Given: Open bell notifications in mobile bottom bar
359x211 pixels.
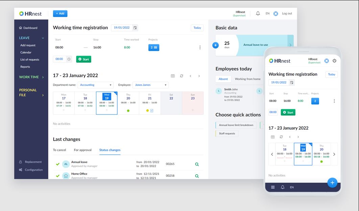Looking at the screenshot, I should [283, 187].
